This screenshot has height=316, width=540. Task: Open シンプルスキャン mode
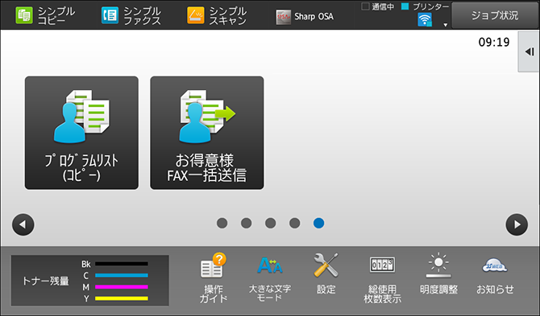(217, 15)
